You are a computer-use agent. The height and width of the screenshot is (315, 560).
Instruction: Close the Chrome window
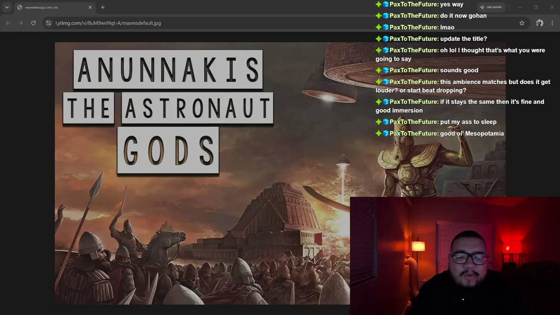[552, 7]
